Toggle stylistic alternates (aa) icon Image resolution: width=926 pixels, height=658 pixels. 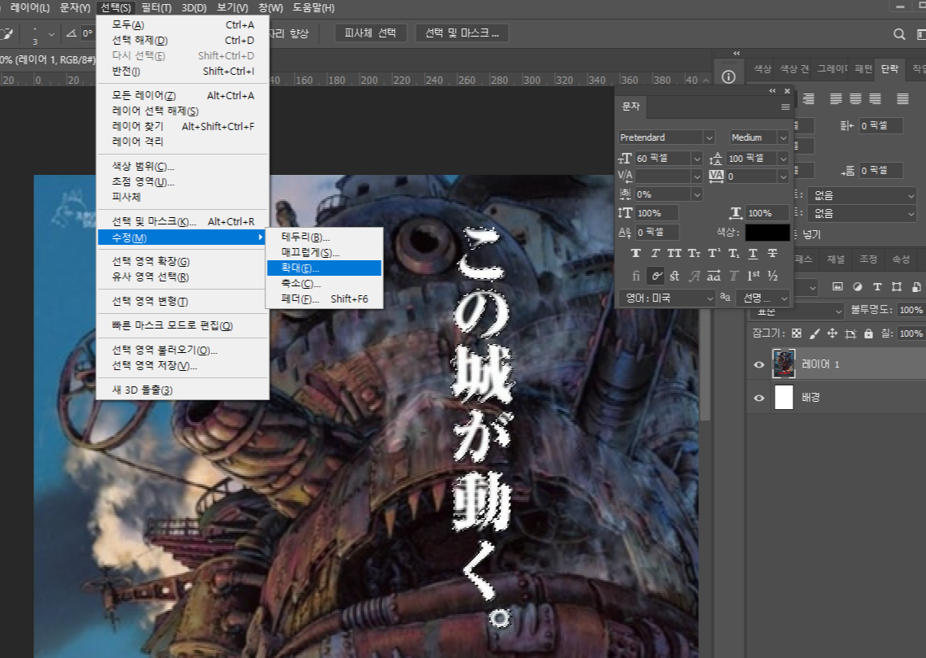714,276
